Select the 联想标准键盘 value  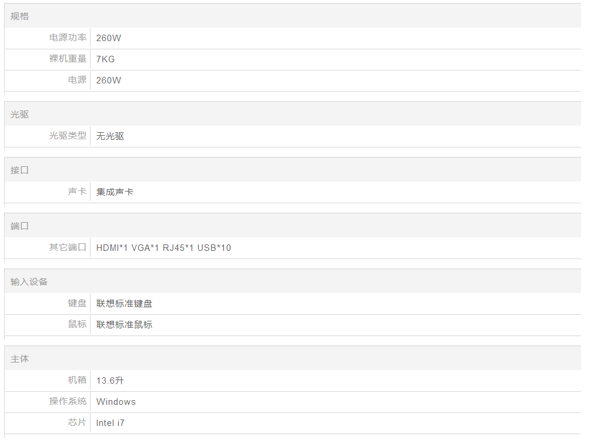[125, 304]
